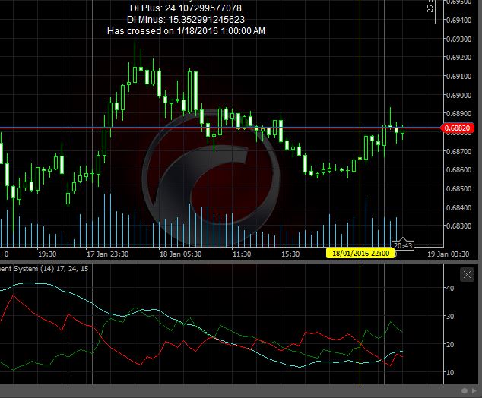Click the right arrow scroll button
Viewport: 482px width, 398px height.
coord(474,390)
